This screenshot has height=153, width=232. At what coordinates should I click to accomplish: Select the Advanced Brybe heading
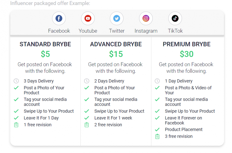click(116, 44)
